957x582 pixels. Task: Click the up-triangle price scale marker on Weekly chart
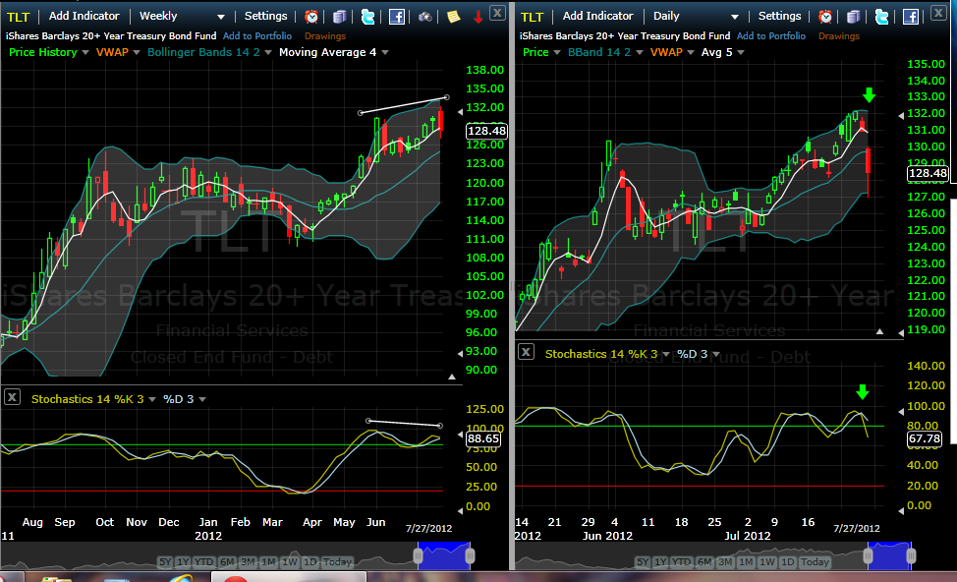tap(452, 377)
